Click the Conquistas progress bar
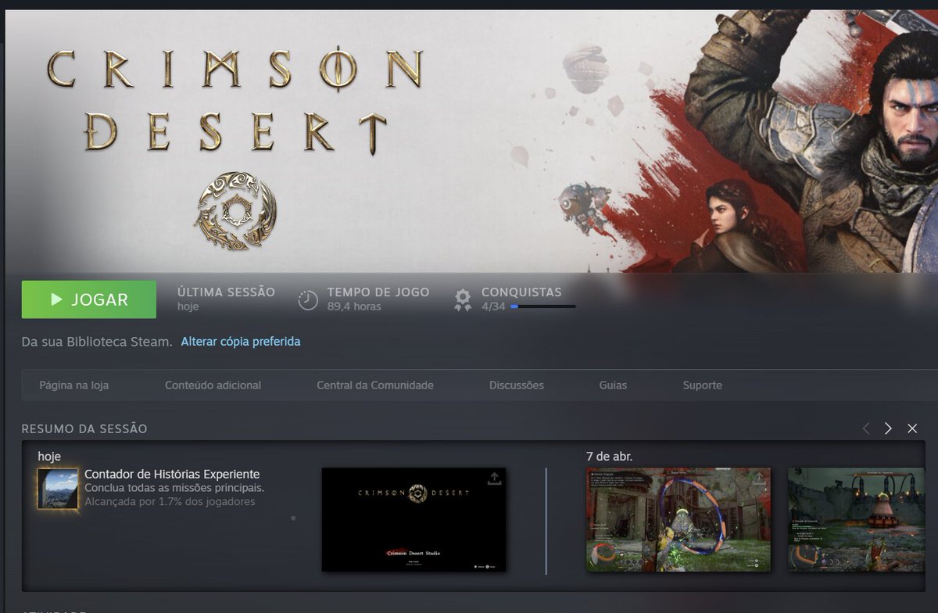 (542, 306)
